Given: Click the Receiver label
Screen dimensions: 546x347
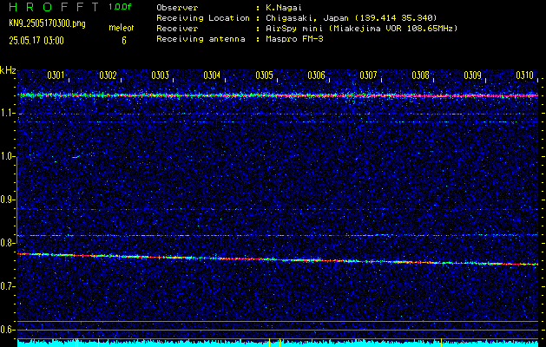Looking at the screenshot, I should pyautogui.click(x=177, y=29).
